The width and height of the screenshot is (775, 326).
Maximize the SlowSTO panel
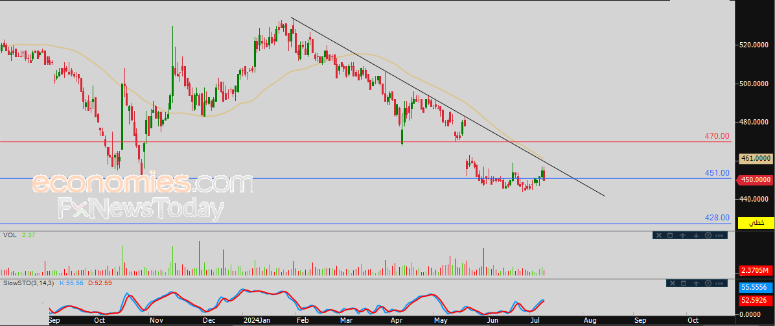click(683, 283)
